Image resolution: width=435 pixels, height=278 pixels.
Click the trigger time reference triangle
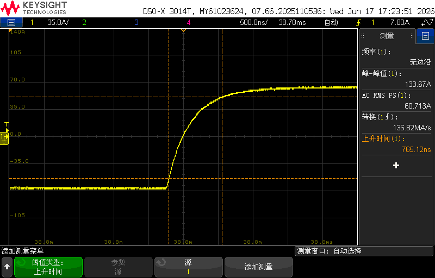[183, 30]
